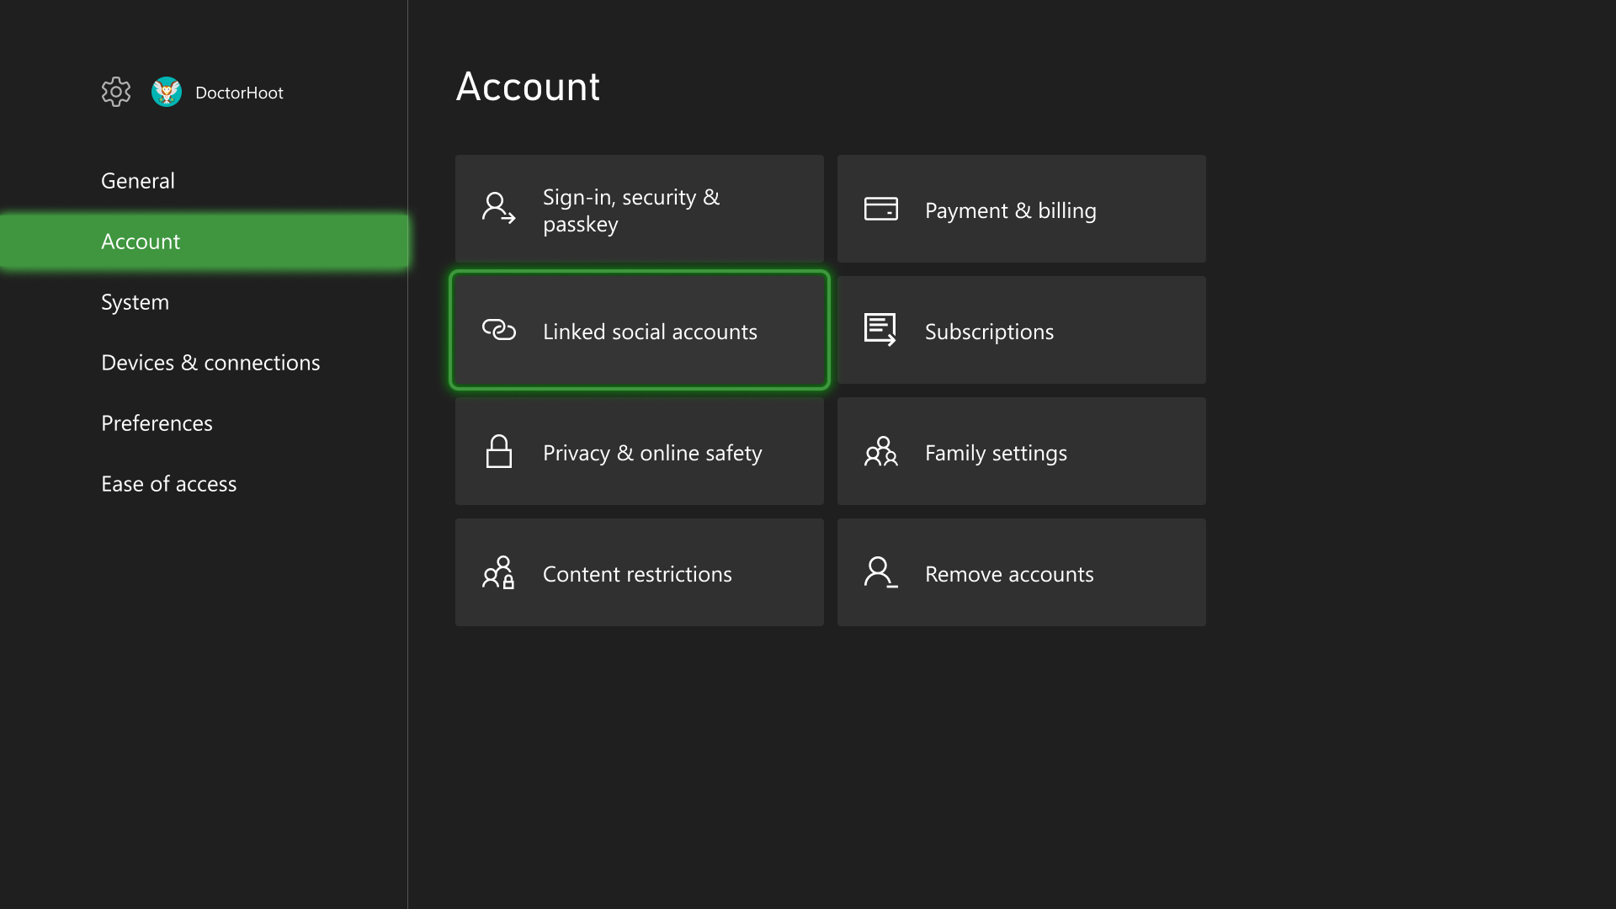Open the Payment & billing tile
Image resolution: width=1616 pixels, height=909 pixels.
coord(1022,209)
